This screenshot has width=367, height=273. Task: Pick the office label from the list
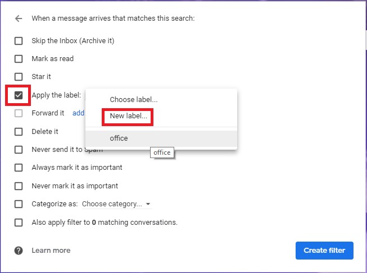(119, 138)
